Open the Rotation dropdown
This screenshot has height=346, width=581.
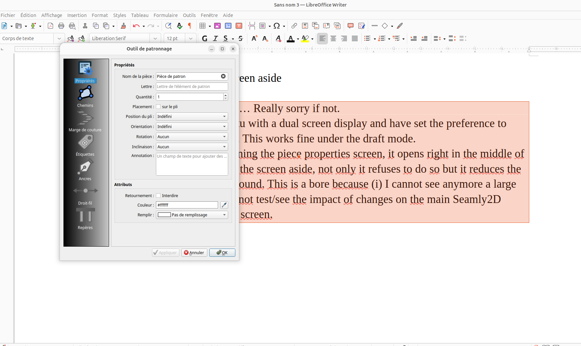tap(192, 137)
